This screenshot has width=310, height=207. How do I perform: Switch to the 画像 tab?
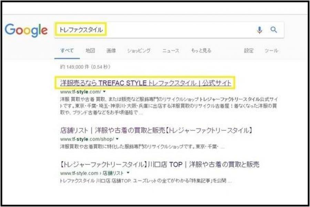coord(111,51)
